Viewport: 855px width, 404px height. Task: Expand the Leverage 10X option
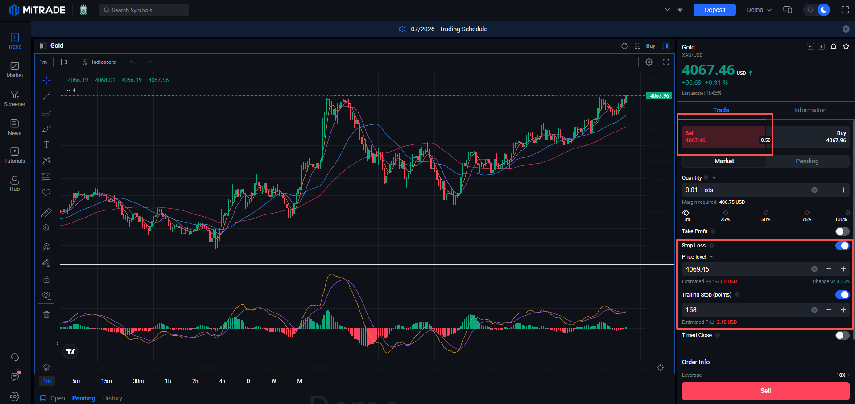coord(843,375)
